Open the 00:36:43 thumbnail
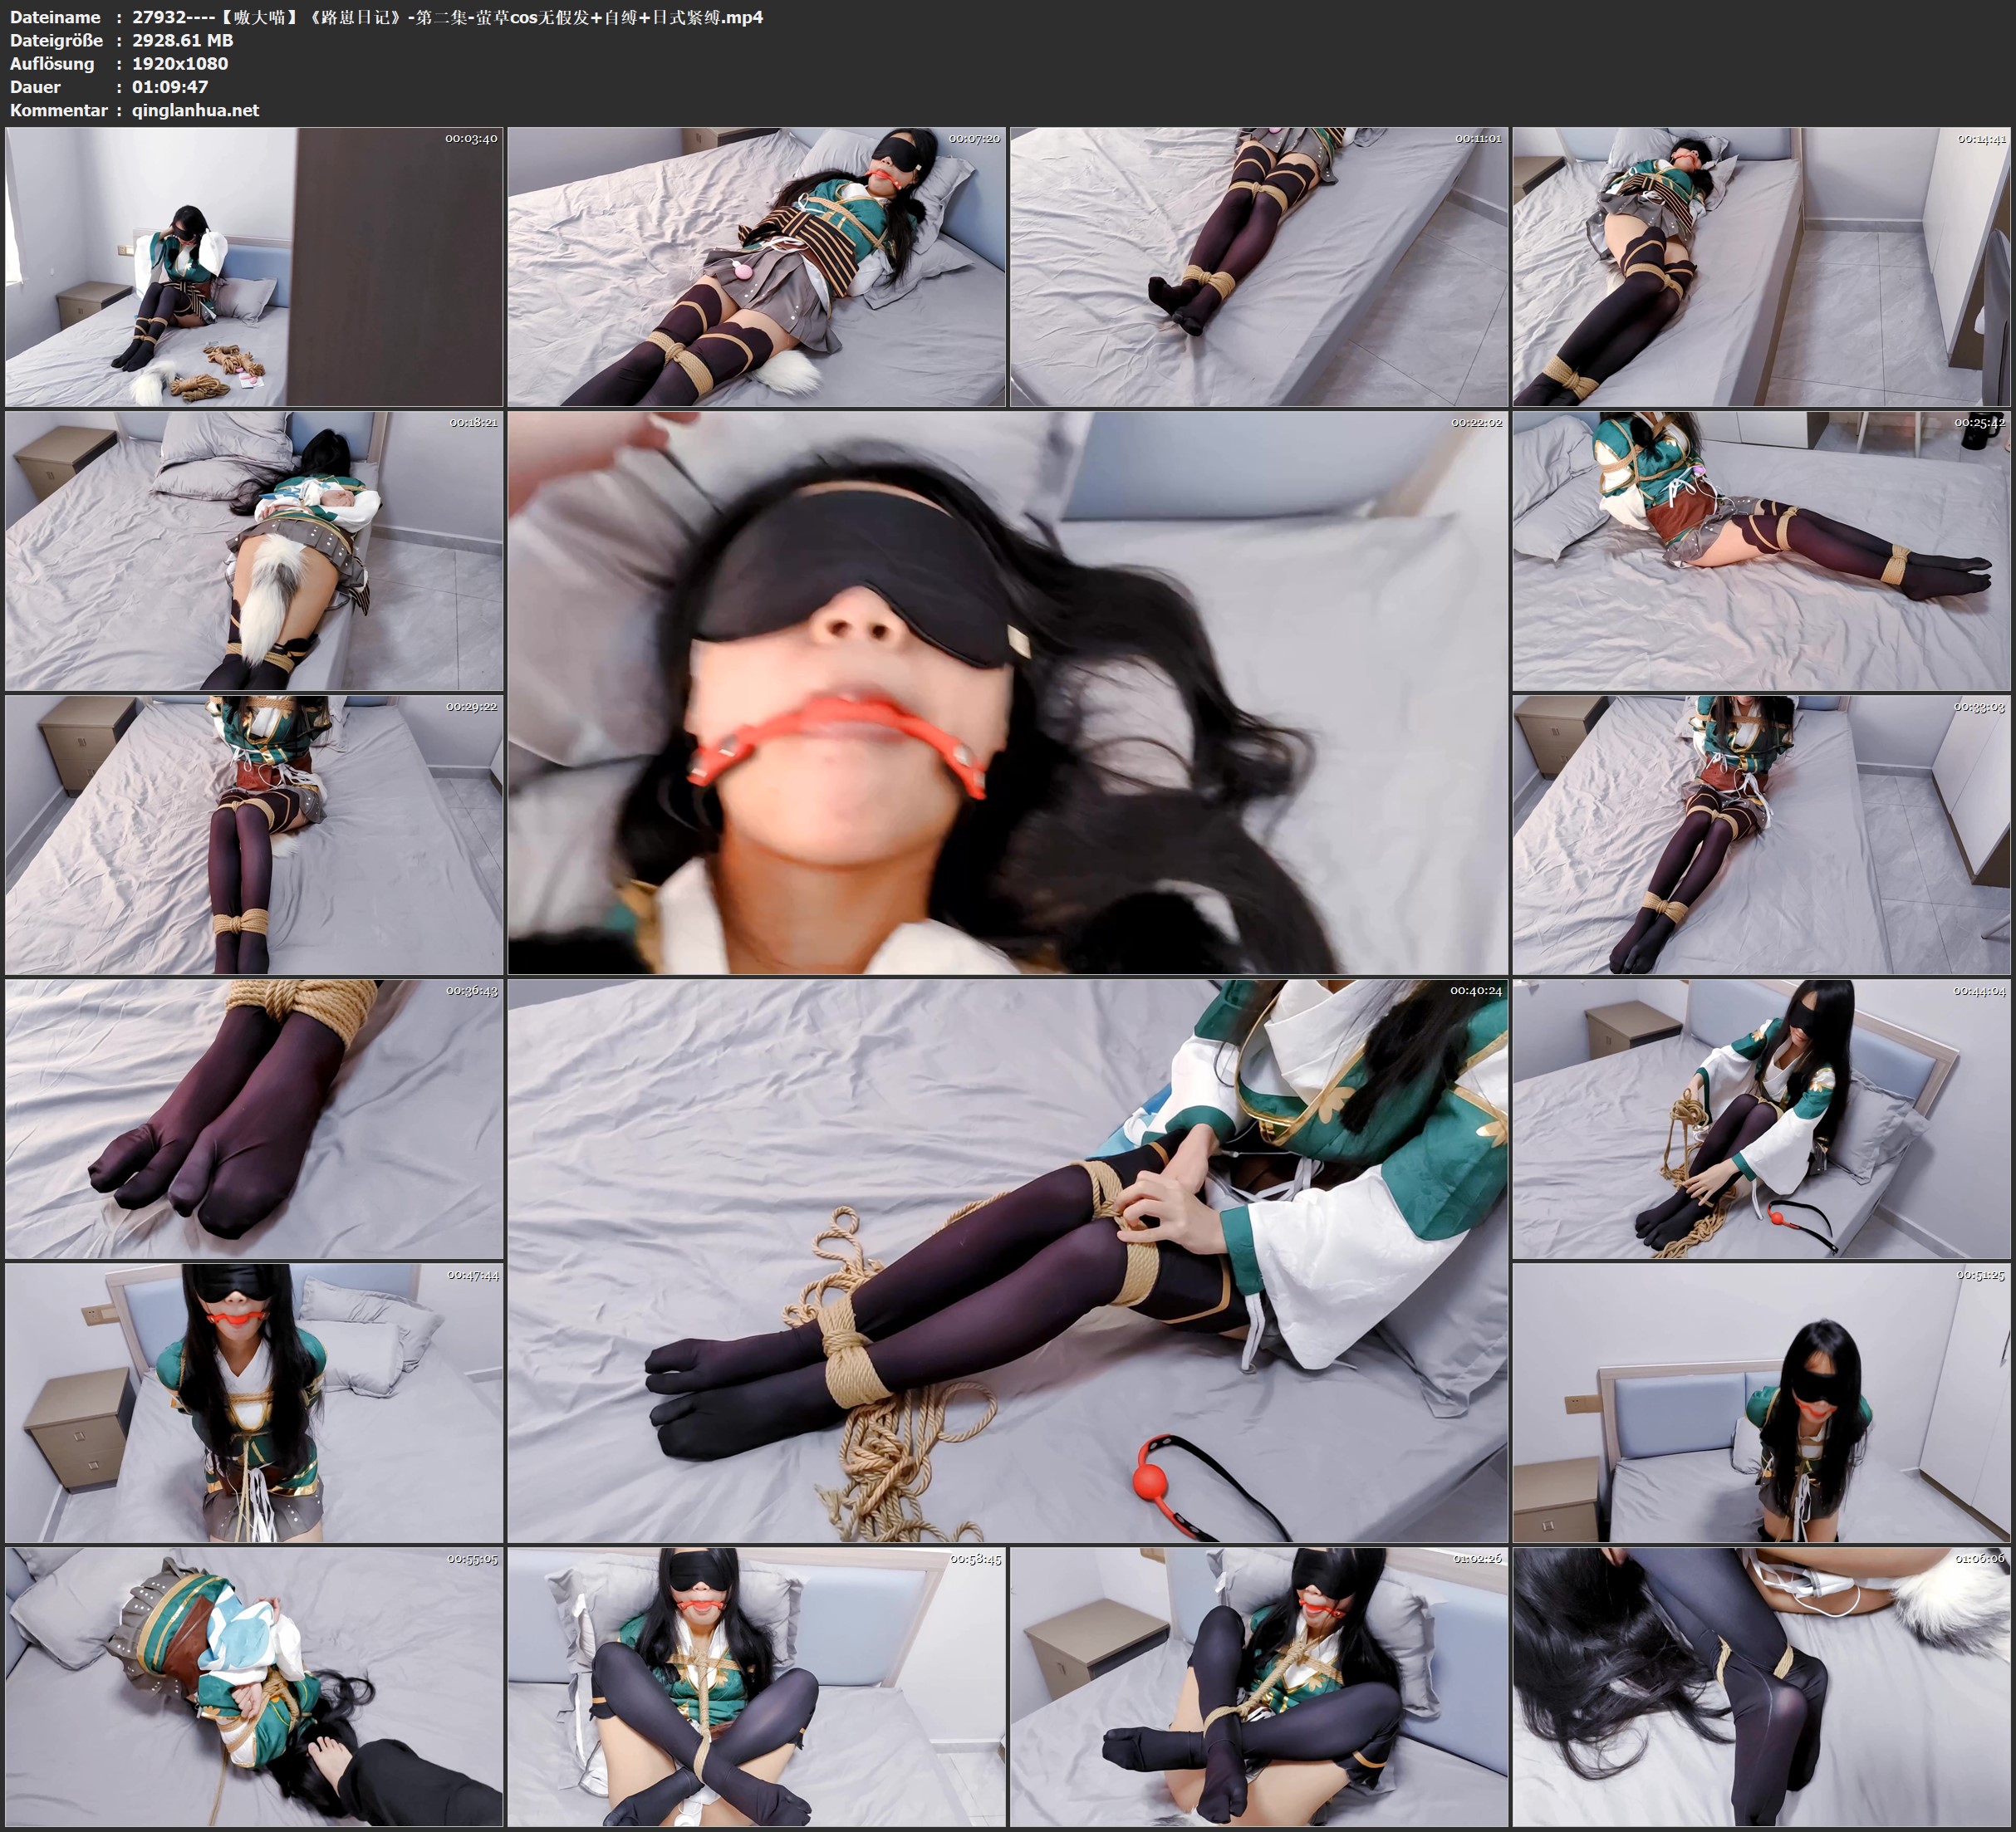This screenshot has width=2016, height=1832. pos(254,1119)
